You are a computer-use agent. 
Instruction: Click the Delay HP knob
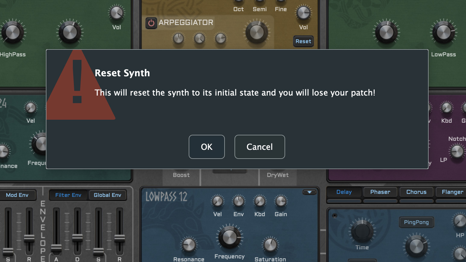[460, 221]
